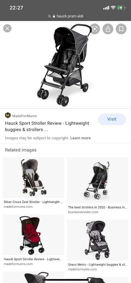
Task: Tap the search magnifier in address bar
Action: (49, 16)
